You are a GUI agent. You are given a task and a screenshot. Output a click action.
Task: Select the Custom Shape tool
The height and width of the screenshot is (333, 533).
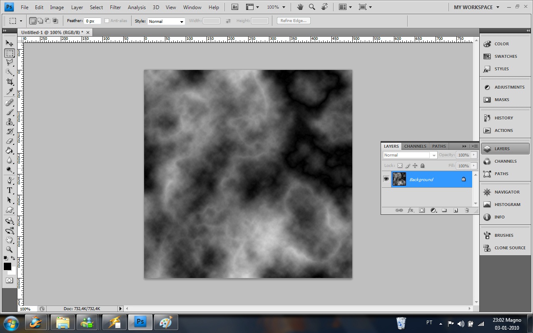9,210
